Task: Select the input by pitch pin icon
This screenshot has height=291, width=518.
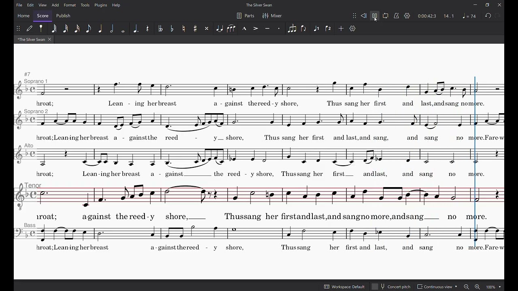Action: [41, 29]
